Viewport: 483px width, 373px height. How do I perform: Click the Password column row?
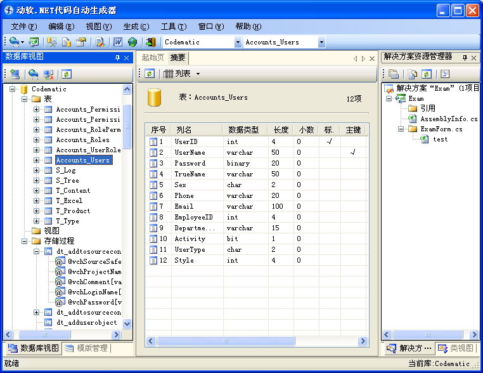[x=257, y=164]
